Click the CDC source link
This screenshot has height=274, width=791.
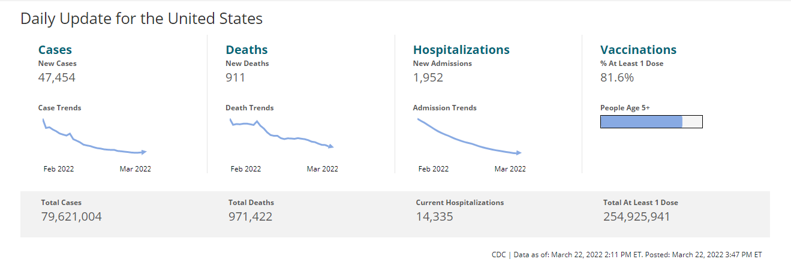click(498, 255)
